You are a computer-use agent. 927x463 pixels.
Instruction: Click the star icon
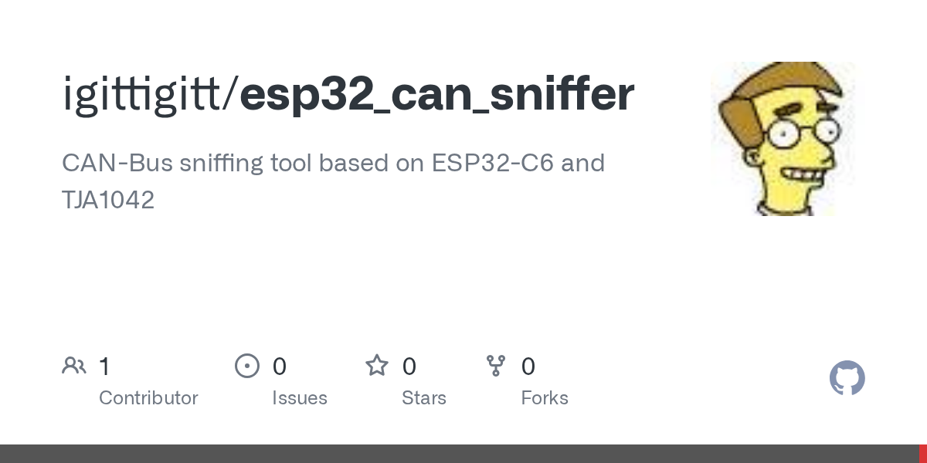coord(377,366)
